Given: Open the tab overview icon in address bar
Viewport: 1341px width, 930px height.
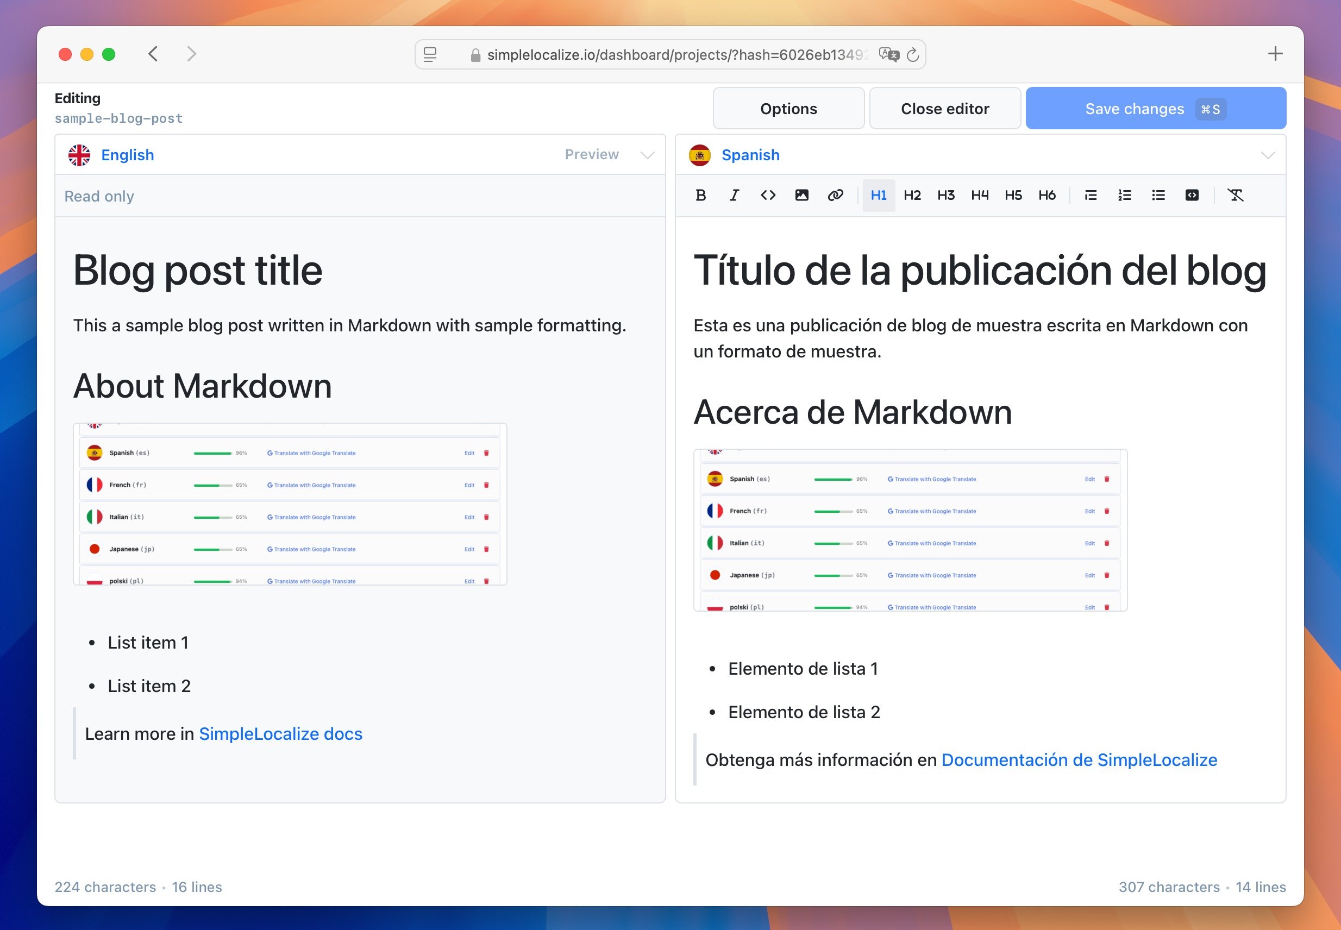Looking at the screenshot, I should click(430, 55).
